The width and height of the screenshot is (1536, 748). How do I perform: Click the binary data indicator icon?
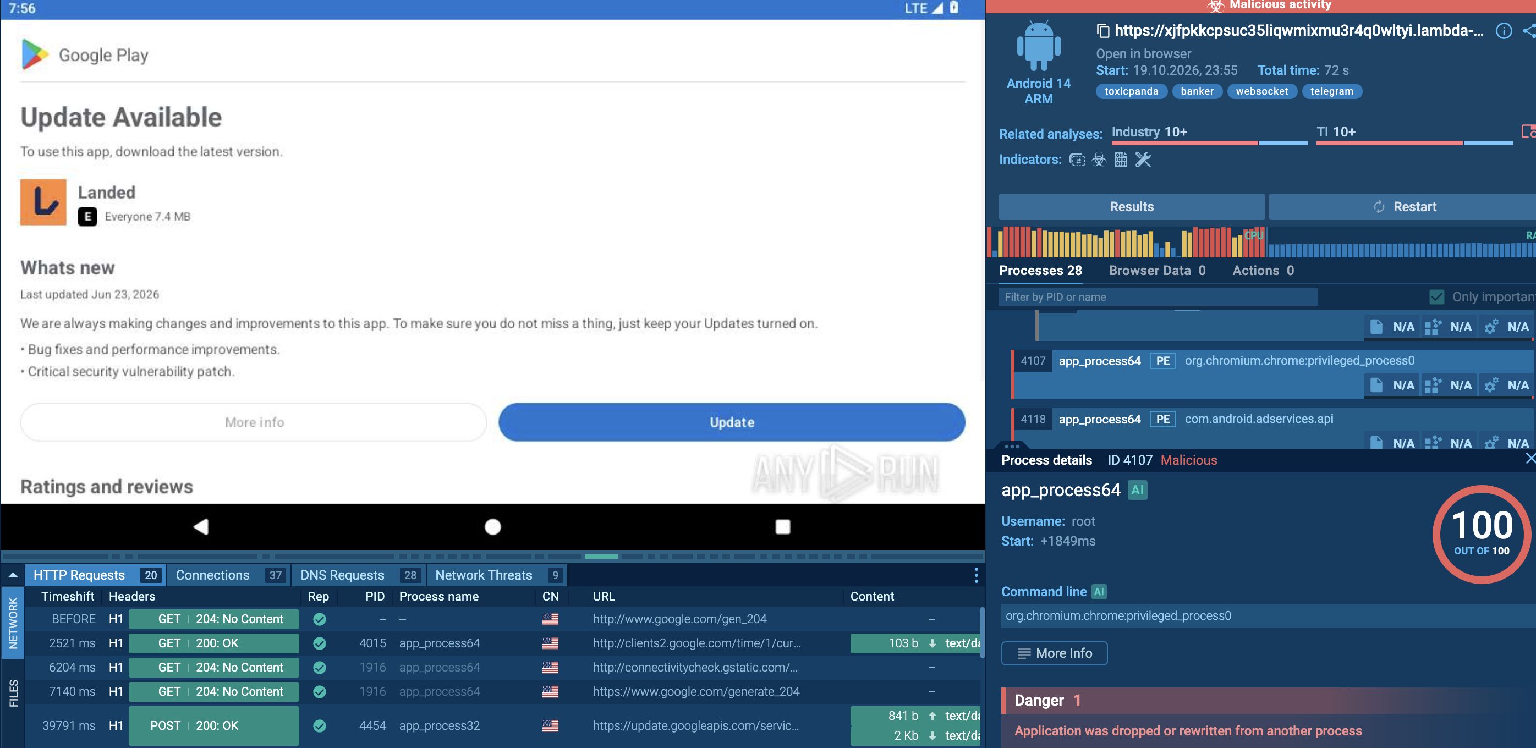point(1121,159)
